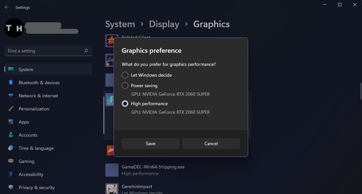Viewport: 362px width, 194px height.
Task: Click the Graphics breadcrumb heading
Action: click(211, 24)
